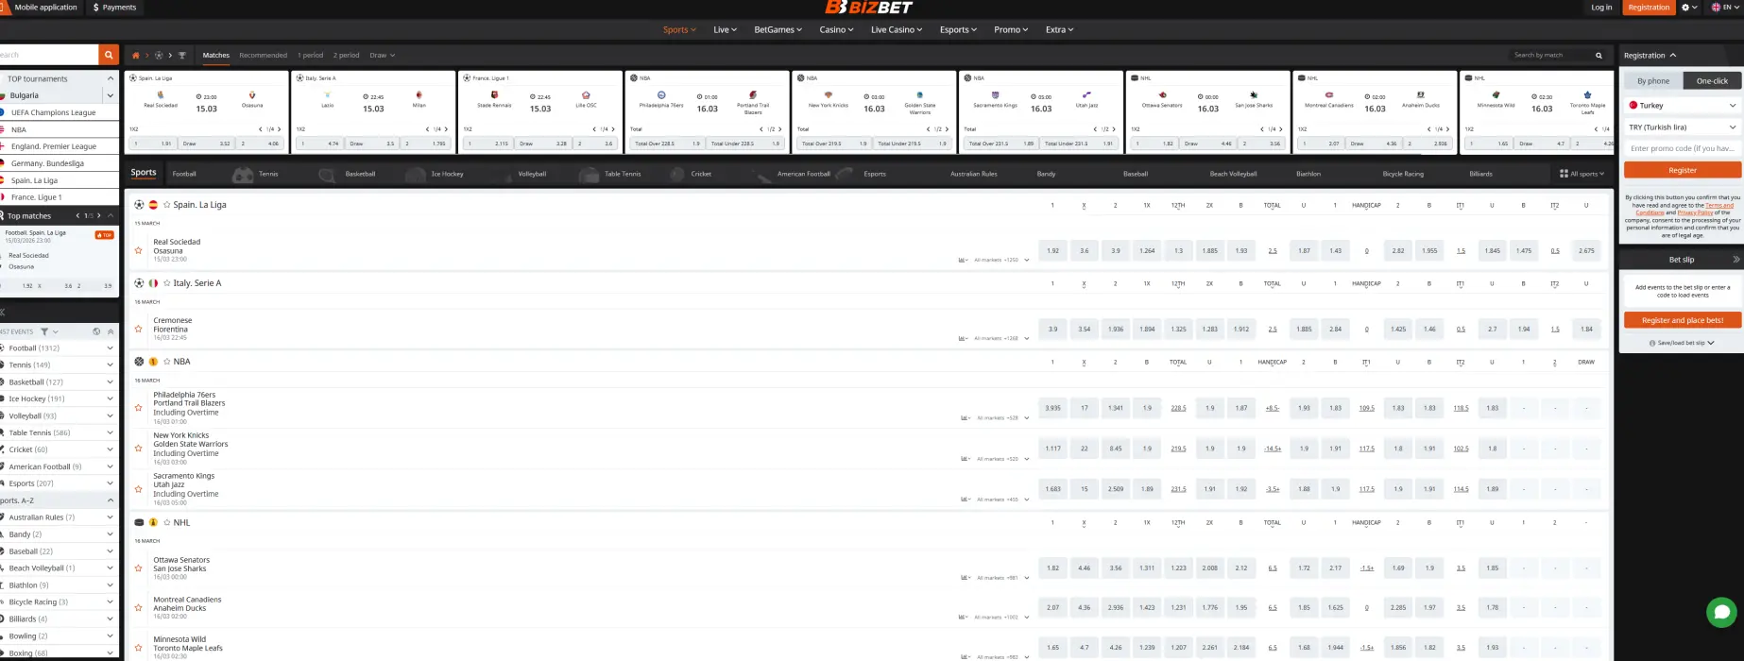This screenshot has width=1744, height=661.
Task: Star the NBA league header
Action: coord(167,362)
